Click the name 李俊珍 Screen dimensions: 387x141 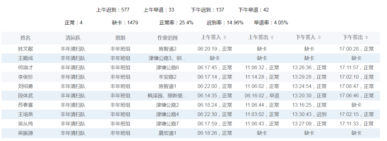coord(25,77)
